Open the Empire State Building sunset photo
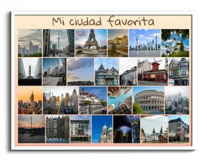This screenshot has width=207, height=161. pos(30,100)
